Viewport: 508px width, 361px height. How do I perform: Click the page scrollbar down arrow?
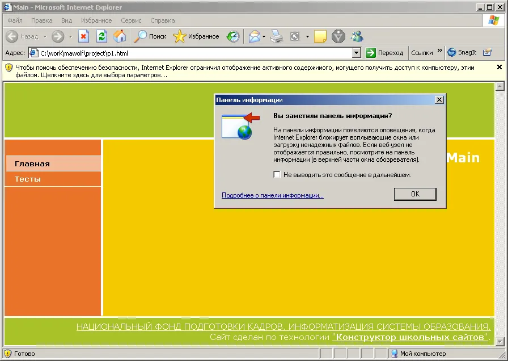coord(499,341)
